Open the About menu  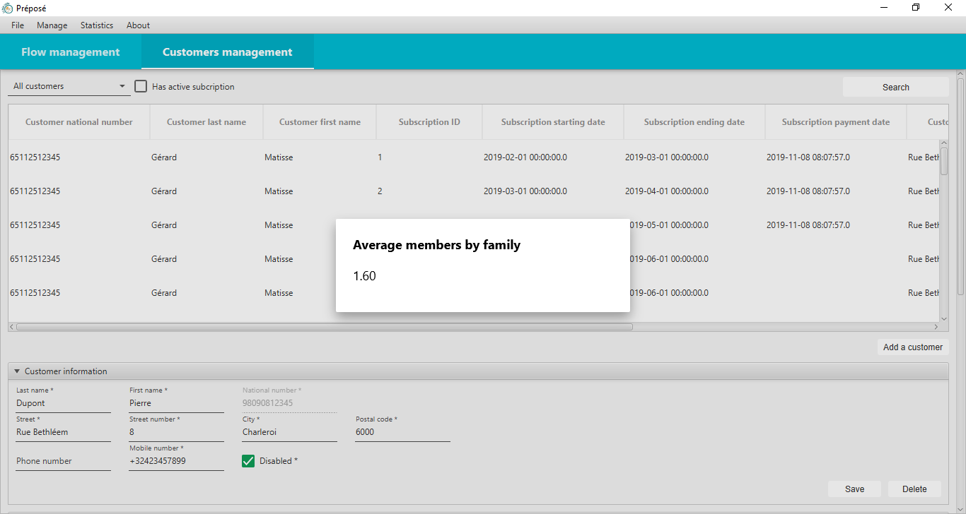coord(138,25)
